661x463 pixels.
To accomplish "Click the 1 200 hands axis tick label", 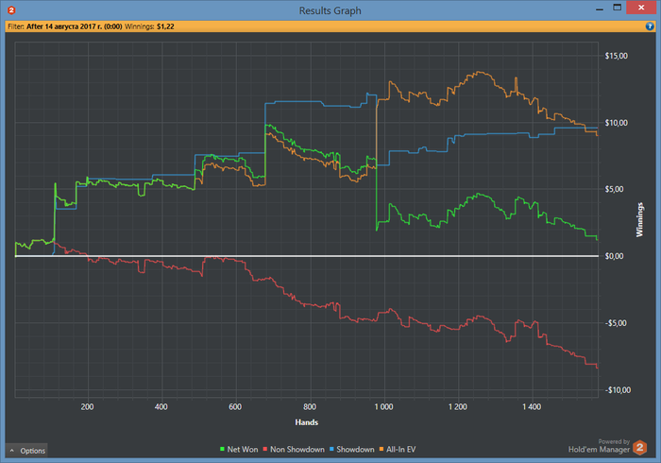I will pos(458,407).
